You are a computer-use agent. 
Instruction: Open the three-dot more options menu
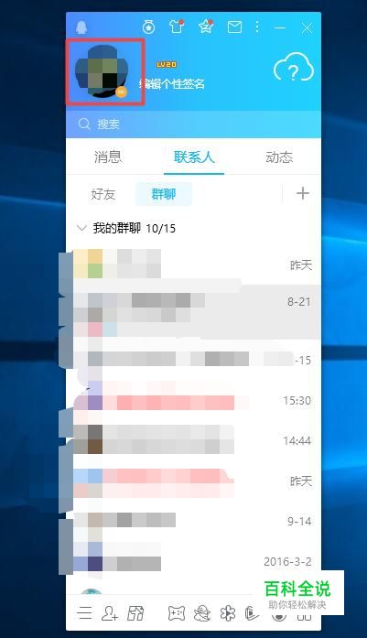click(x=257, y=27)
